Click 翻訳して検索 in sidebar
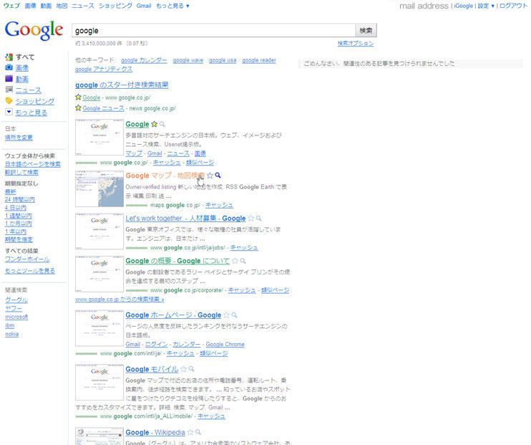The height and width of the screenshot is (445, 531). click(x=21, y=172)
